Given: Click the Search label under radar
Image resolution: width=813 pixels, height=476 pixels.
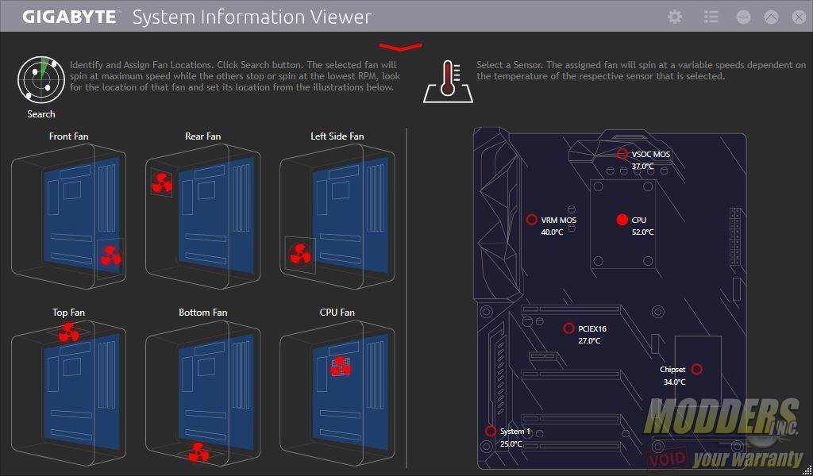Looking at the screenshot, I should (x=41, y=114).
